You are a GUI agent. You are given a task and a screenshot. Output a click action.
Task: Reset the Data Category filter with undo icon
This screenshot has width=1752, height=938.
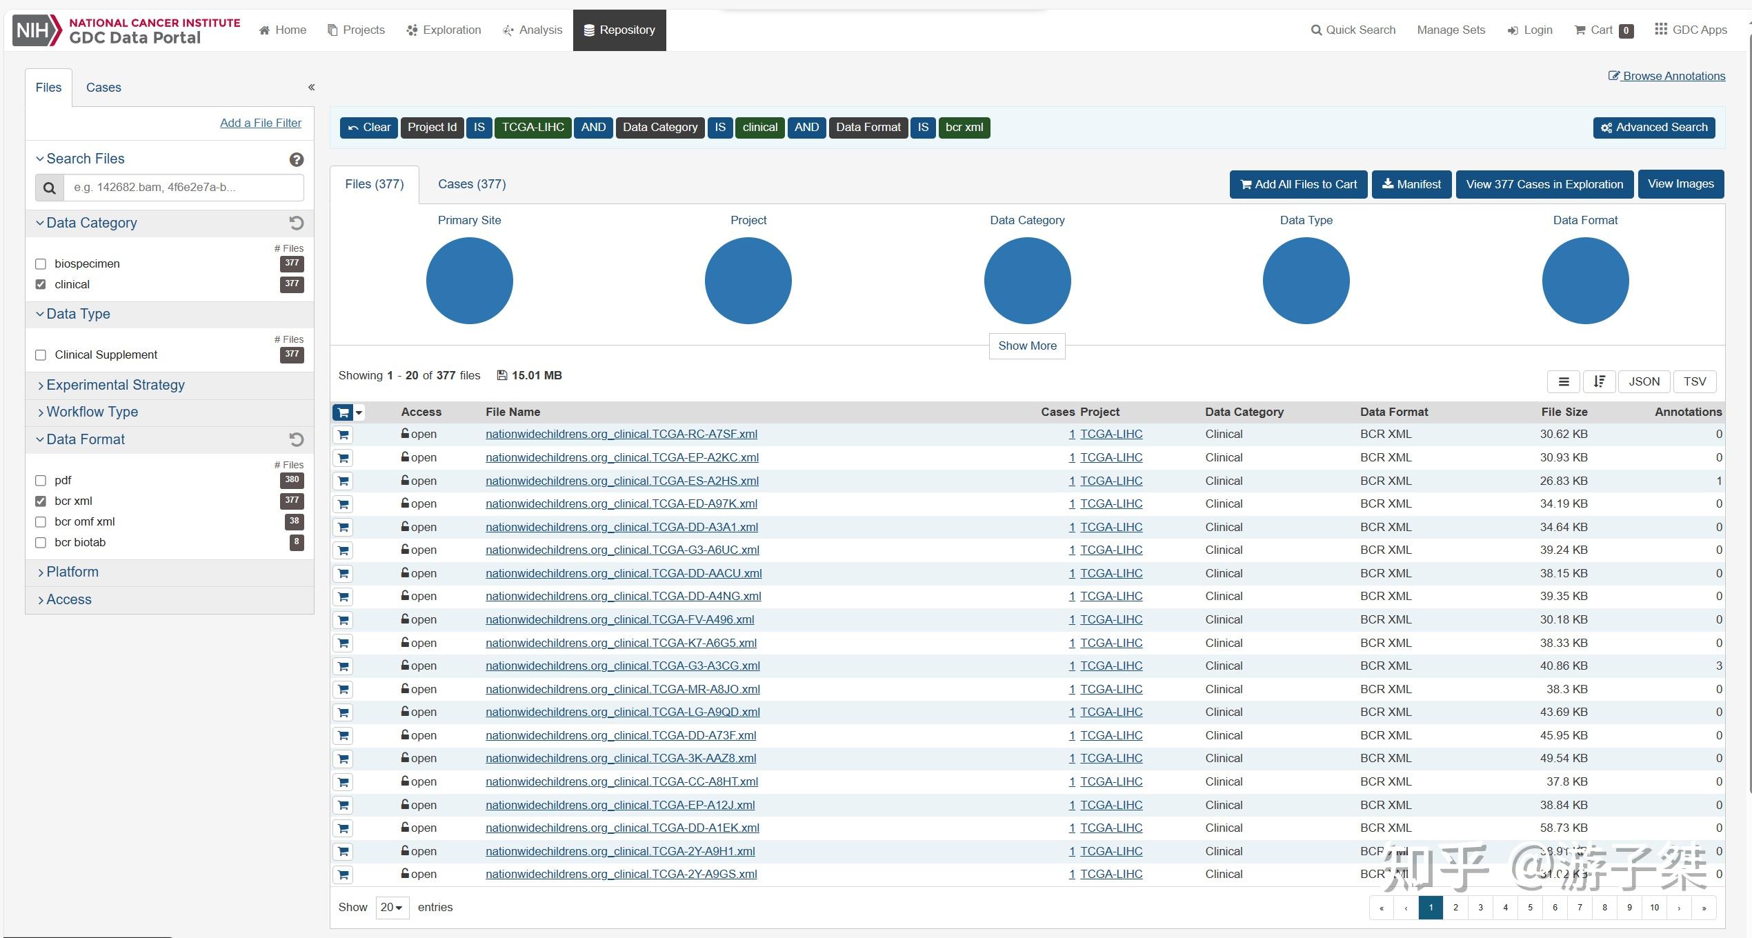(296, 223)
